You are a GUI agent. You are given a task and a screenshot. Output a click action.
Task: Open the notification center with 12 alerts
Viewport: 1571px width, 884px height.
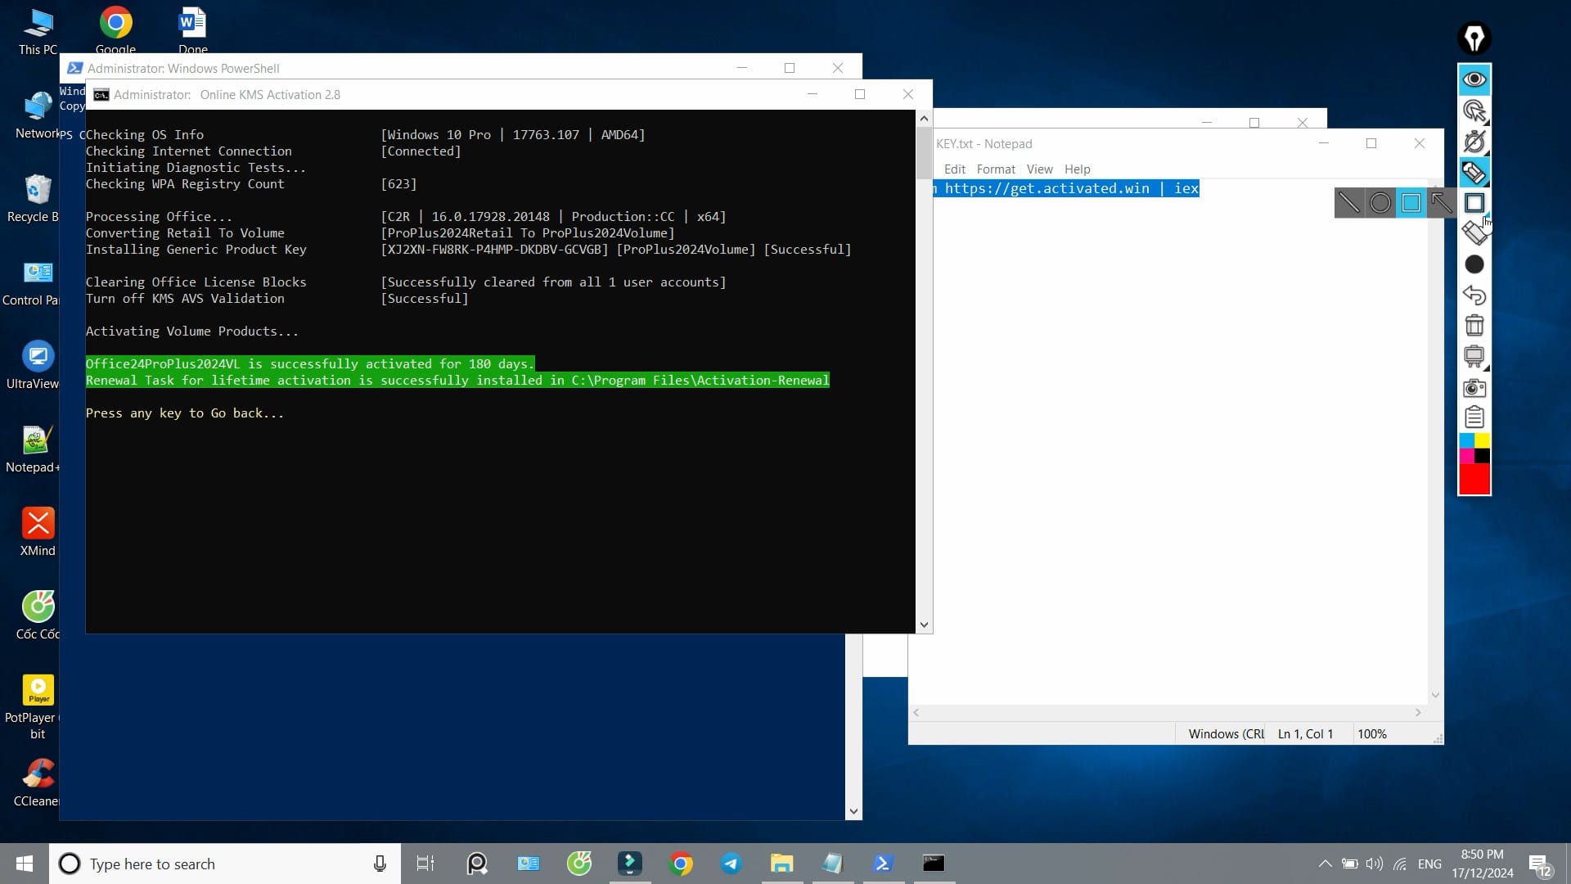click(x=1539, y=864)
